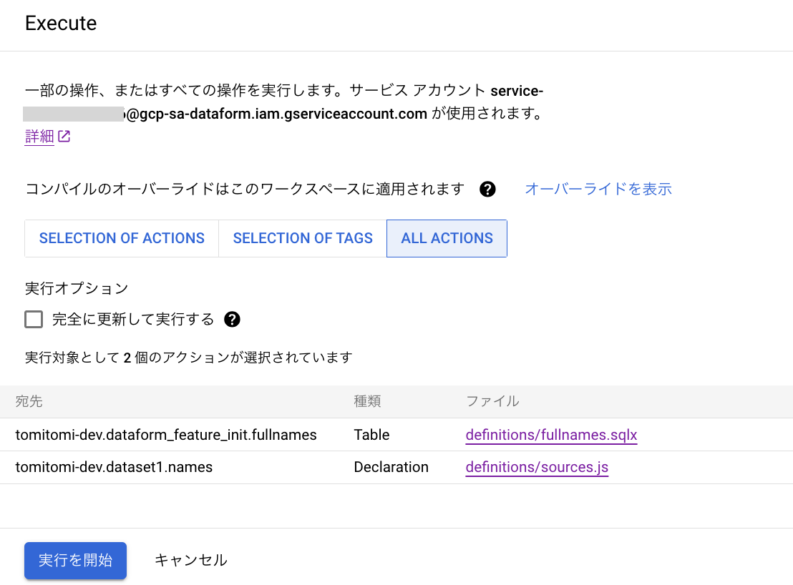This screenshot has width=793, height=585.
Task: Click the 種類 column header
Action: click(x=367, y=402)
